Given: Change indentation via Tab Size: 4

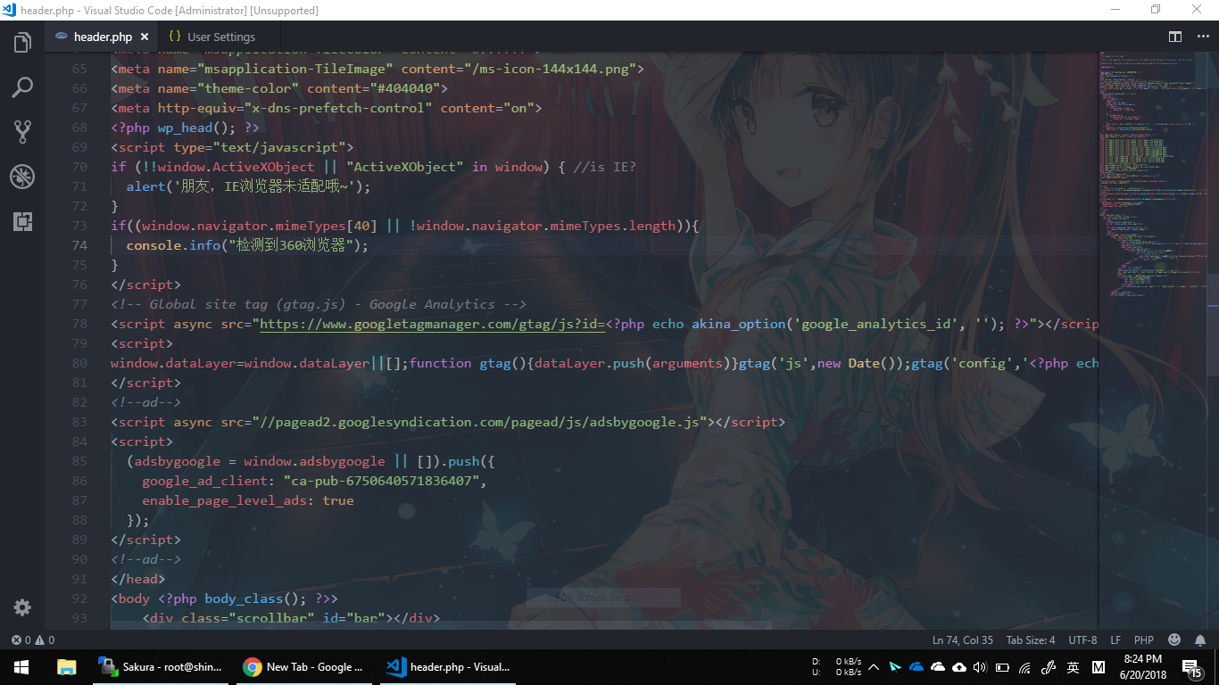Looking at the screenshot, I should point(1031,640).
